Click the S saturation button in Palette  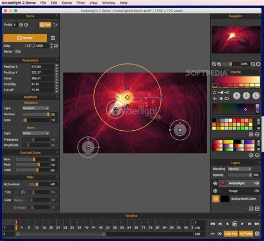[246, 96]
